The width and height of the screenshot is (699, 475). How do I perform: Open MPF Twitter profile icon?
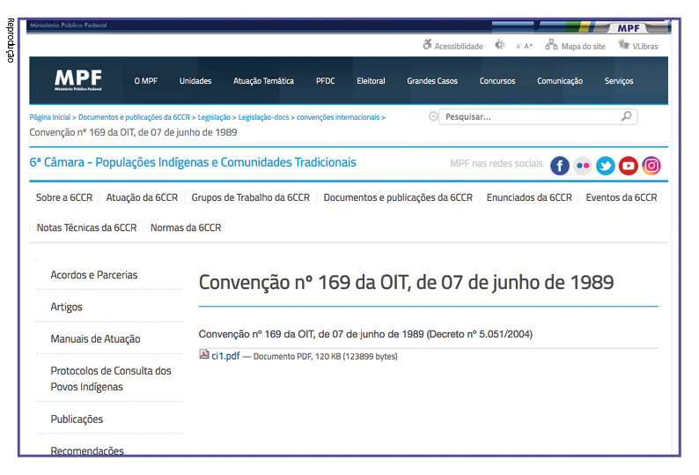tap(606, 166)
